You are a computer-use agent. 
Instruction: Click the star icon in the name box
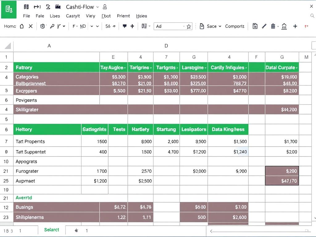click(x=189, y=26)
